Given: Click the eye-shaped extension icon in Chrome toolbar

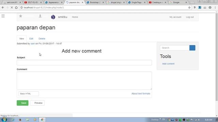Looking at the screenshot, I should tap(210, 7).
